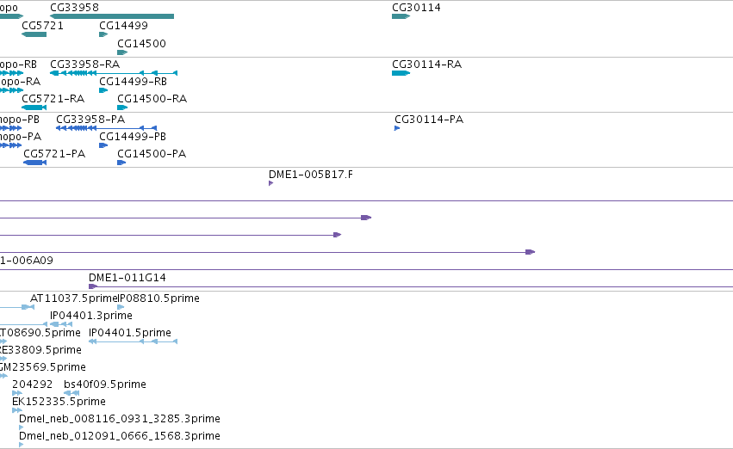Screen dimensions: 733x449
Task: Open the EK152335.5prime EST label
Action: coord(59,401)
